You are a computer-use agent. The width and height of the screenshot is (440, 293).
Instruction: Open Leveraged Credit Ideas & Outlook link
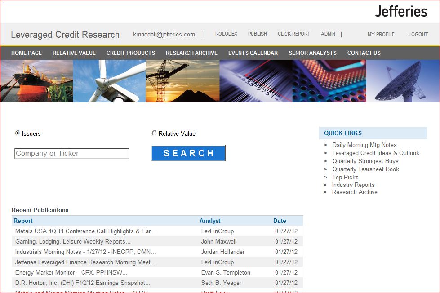376,153
